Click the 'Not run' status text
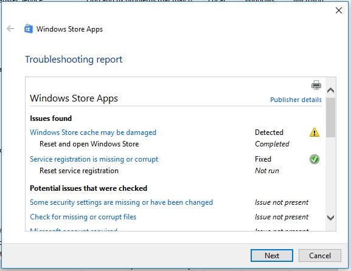The width and height of the screenshot is (351, 271). 267,171
